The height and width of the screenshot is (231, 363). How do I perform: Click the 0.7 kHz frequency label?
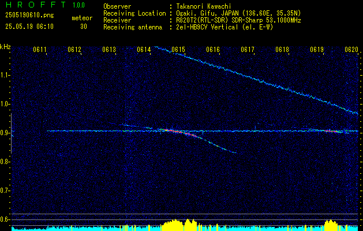pos(5,191)
